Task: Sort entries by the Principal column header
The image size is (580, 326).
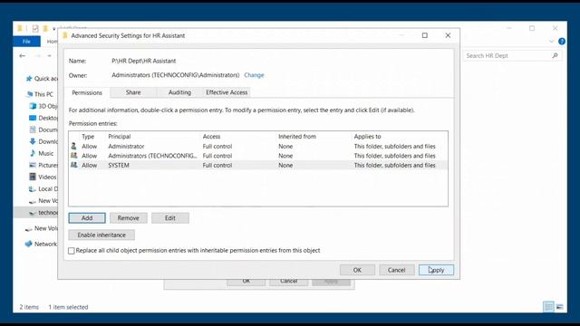Action: [x=120, y=137]
